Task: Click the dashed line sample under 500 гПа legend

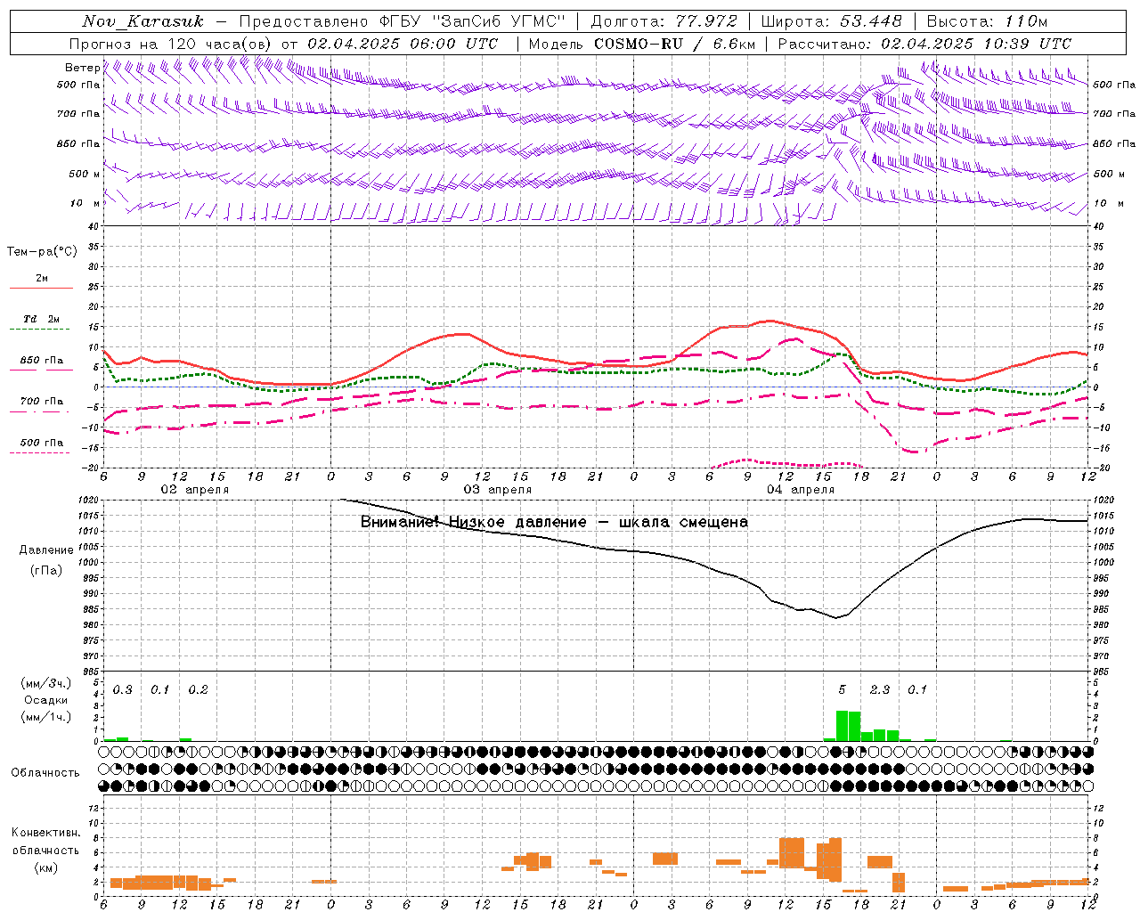Action: 40,453
